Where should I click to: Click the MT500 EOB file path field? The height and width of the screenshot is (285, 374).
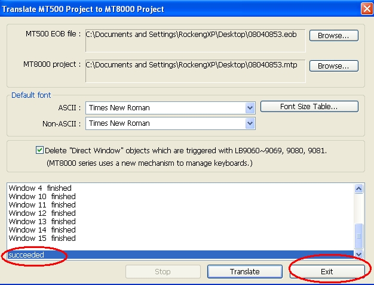pyautogui.click(x=195, y=41)
